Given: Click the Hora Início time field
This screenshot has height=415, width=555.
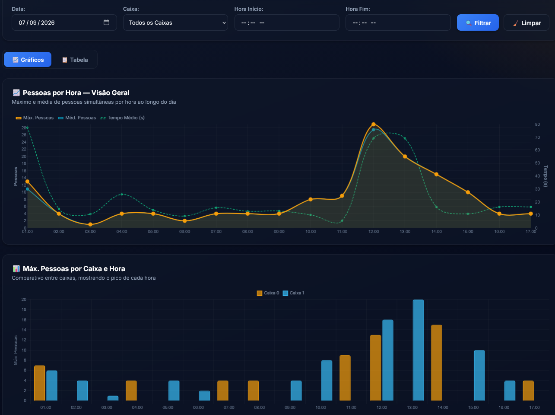Looking at the screenshot, I should (x=287, y=22).
